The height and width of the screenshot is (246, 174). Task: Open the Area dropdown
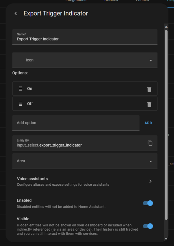point(85,161)
